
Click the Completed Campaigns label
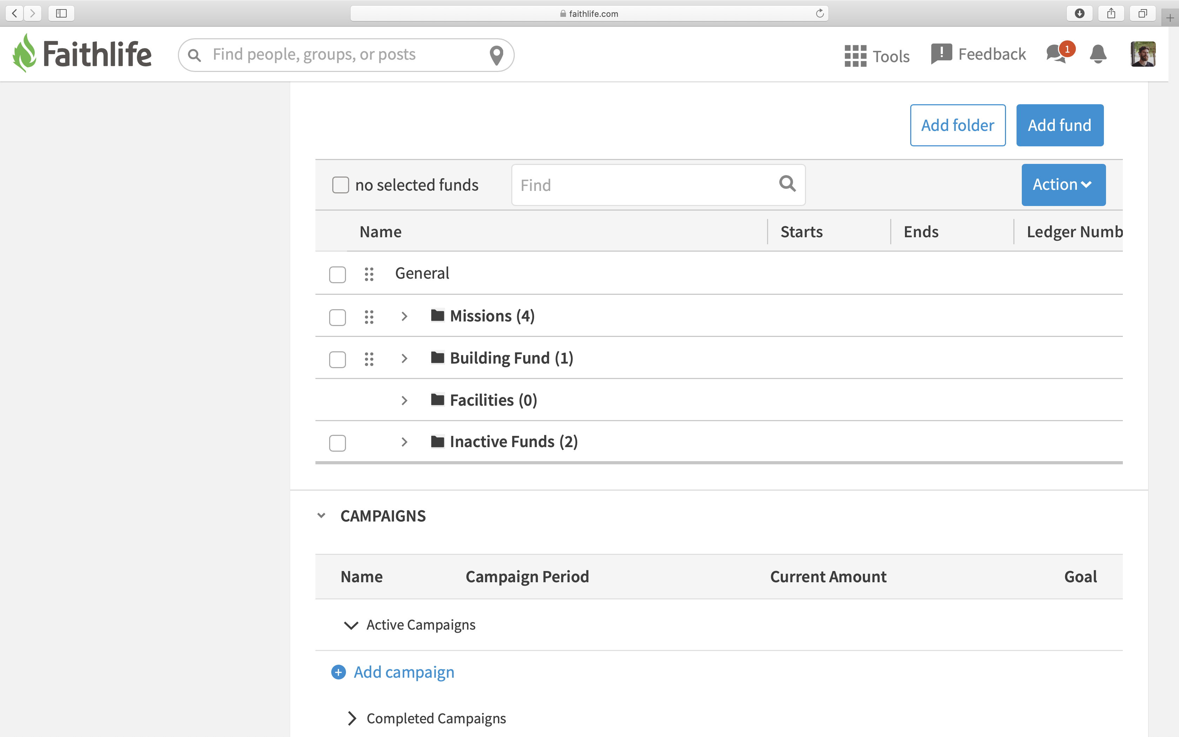point(436,718)
